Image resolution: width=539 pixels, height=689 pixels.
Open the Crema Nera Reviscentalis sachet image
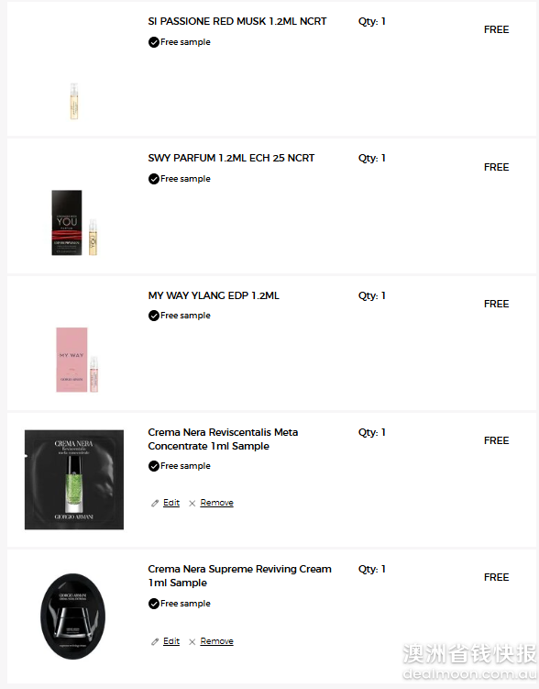(x=74, y=480)
